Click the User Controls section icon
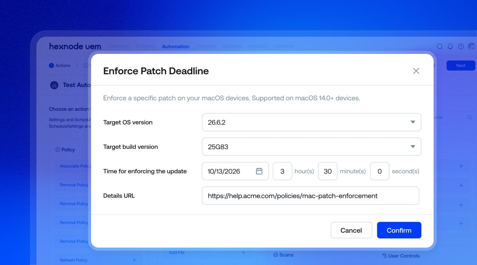 (x=385, y=256)
